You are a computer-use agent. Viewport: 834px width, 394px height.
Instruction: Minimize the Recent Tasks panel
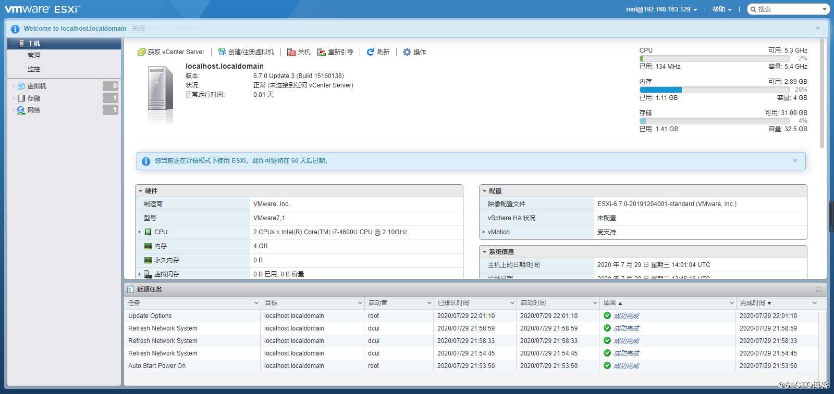[x=818, y=290]
